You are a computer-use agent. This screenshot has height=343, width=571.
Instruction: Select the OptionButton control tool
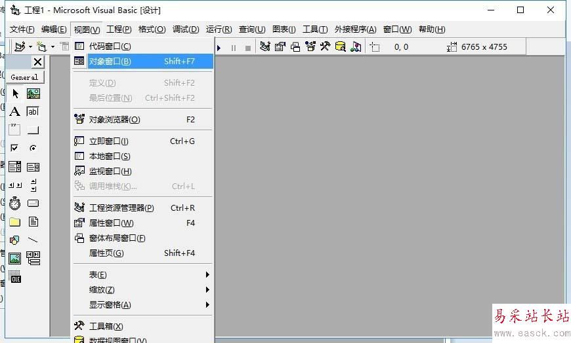33,148
